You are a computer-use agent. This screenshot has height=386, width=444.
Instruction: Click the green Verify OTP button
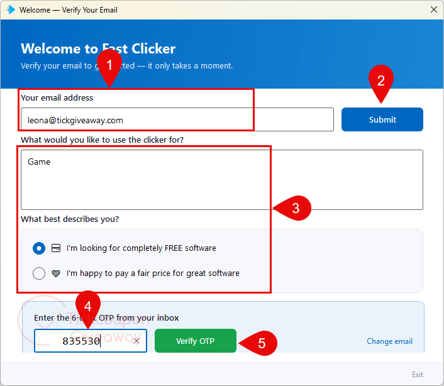click(196, 341)
